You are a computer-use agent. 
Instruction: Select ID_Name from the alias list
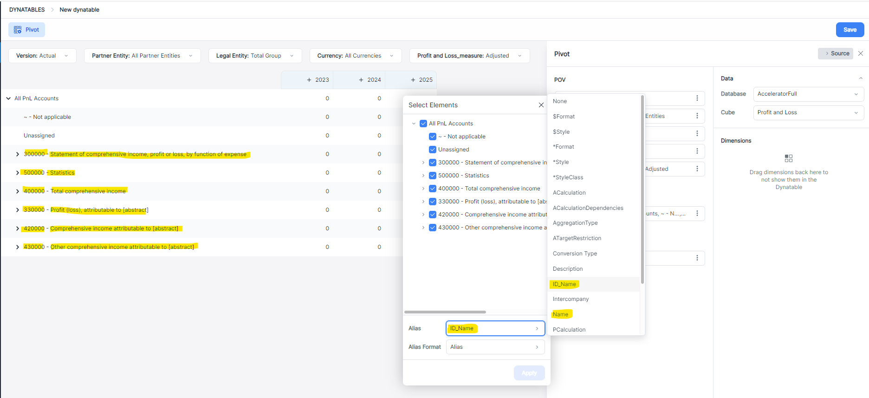point(564,284)
